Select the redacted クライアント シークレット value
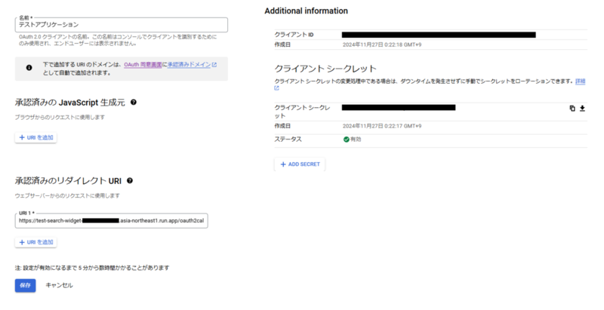The height and width of the screenshot is (310, 604). (399, 107)
